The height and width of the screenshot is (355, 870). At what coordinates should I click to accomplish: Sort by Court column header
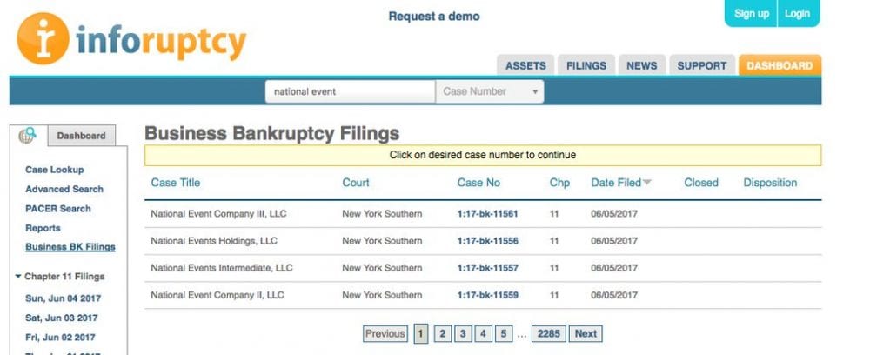[x=356, y=183]
